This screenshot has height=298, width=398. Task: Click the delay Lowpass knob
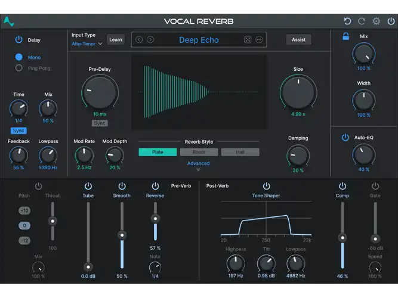[48, 155]
